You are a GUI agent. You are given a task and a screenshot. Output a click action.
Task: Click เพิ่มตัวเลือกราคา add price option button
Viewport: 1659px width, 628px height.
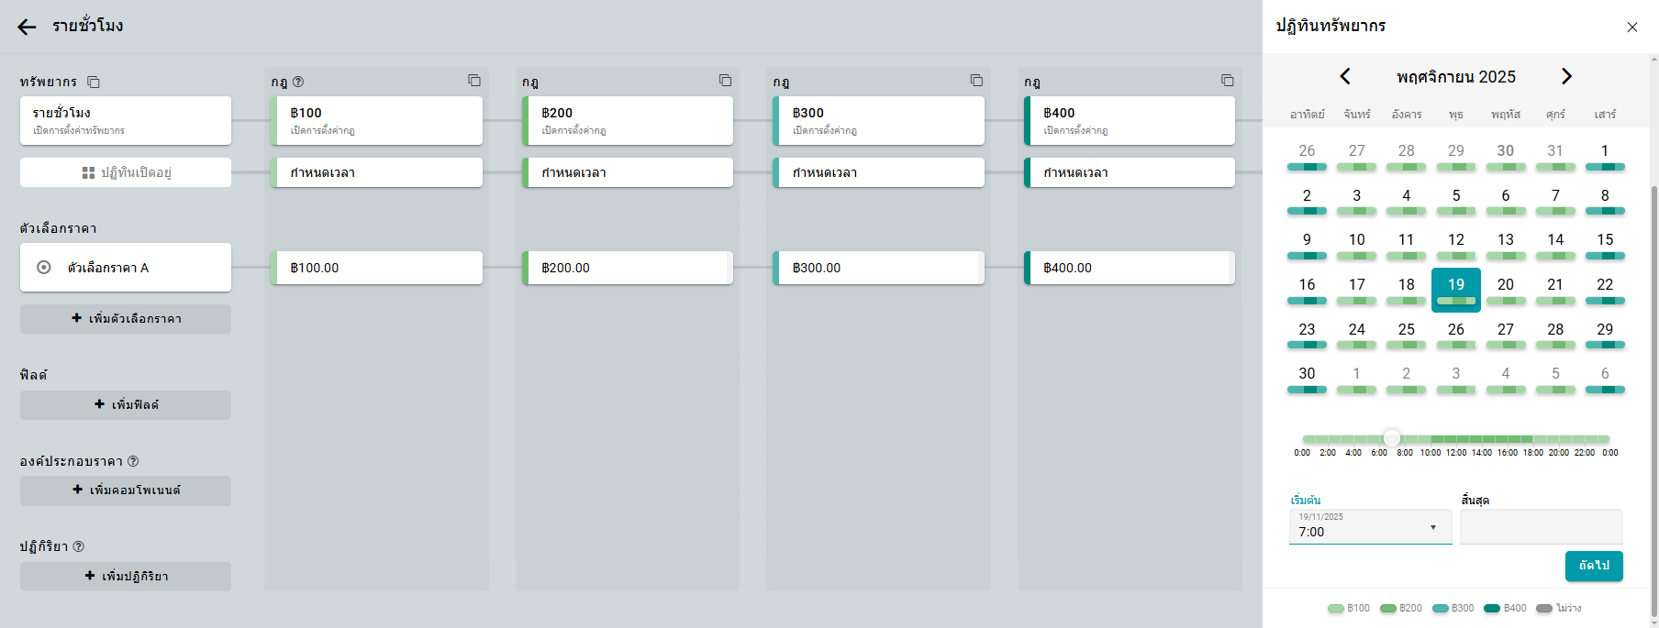(x=126, y=319)
